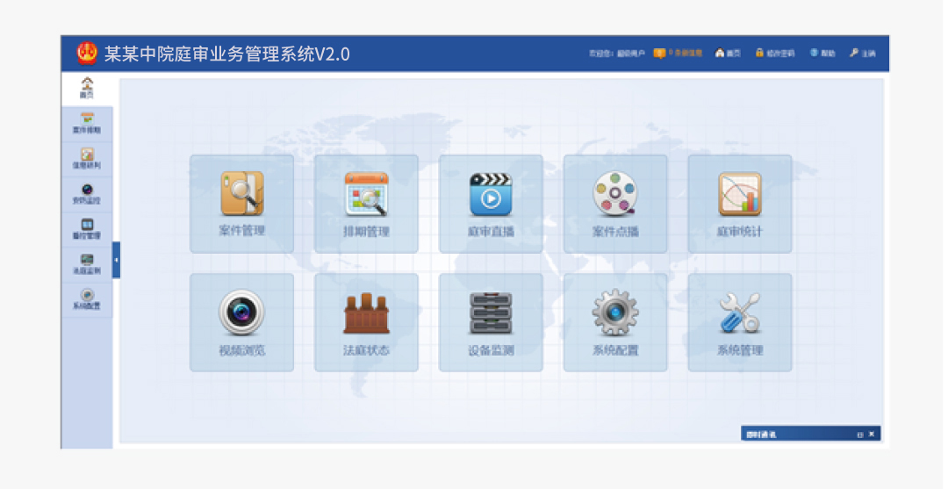The height and width of the screenshot is (489, 948).
Task: Click the orange new messages notification
Action: coord(678,54)
